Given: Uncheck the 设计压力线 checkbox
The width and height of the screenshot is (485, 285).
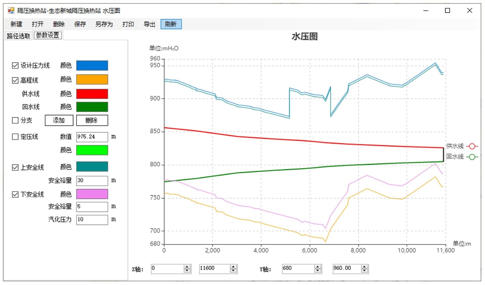Looking at the screenshot, I should point(15,66).
